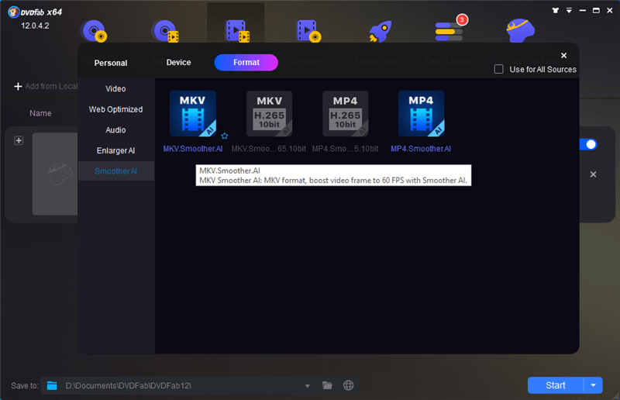Viewport: 620px width, 400px height.
Task: Click the 12.0.4.2 version text
Action: tap(35, 26)
